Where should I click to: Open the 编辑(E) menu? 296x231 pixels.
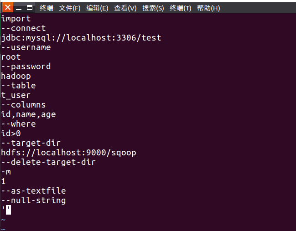(97, 8)
